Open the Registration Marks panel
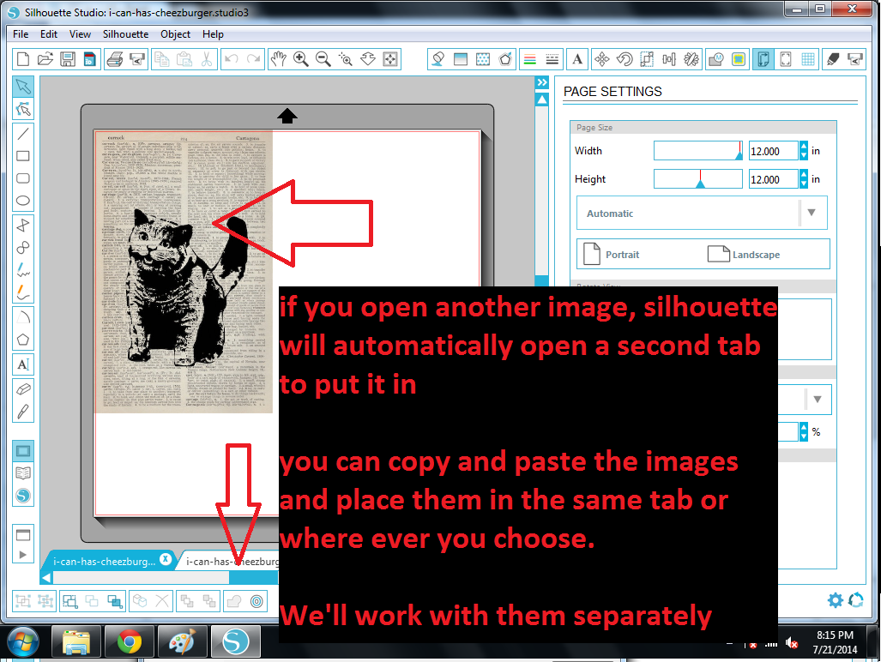The height and width of the screenshot is (662, 881). tap(786, 59)
